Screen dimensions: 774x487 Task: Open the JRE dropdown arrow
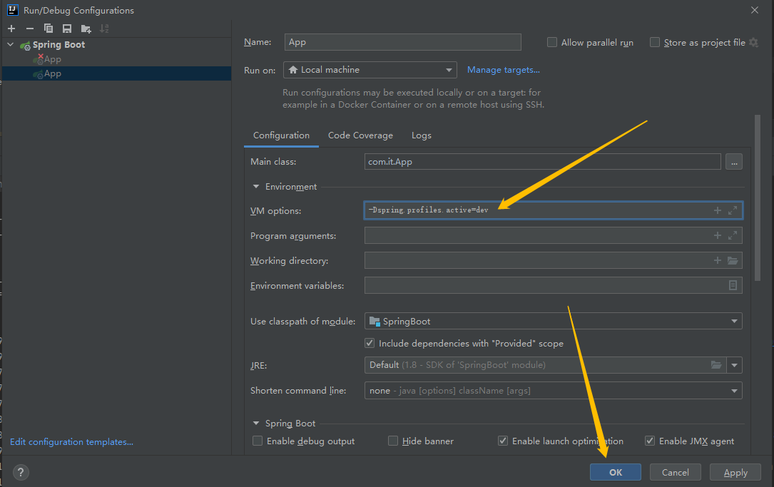click(x=735, y=365)
